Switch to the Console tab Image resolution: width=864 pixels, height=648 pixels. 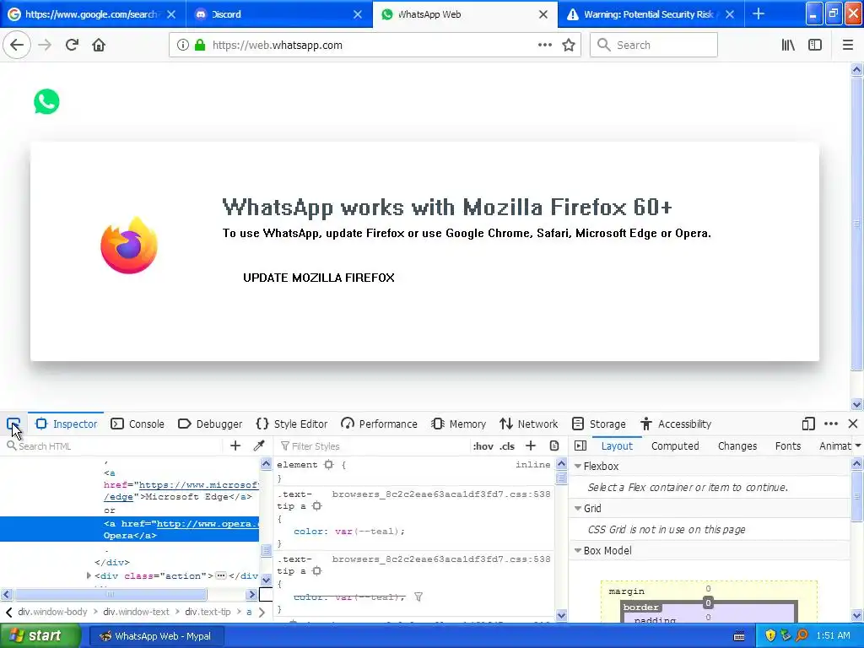click(x=138, y=424)
